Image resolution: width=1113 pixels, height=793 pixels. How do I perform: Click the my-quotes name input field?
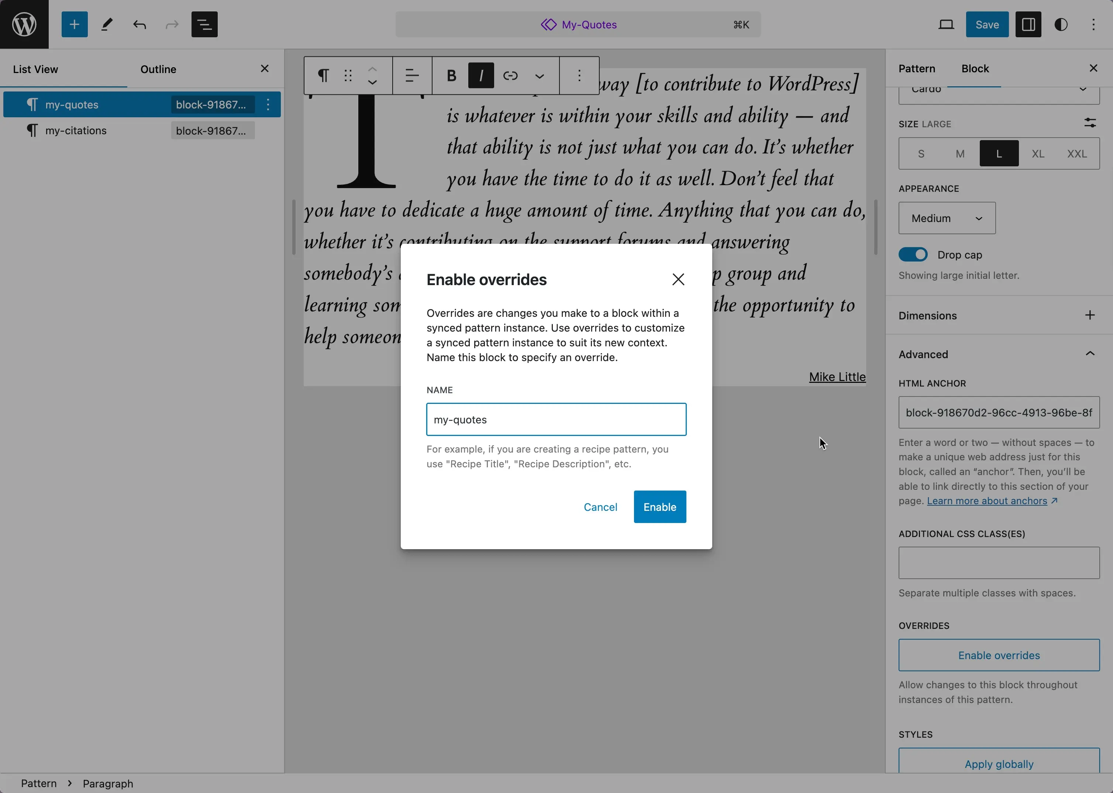point(556,420)
